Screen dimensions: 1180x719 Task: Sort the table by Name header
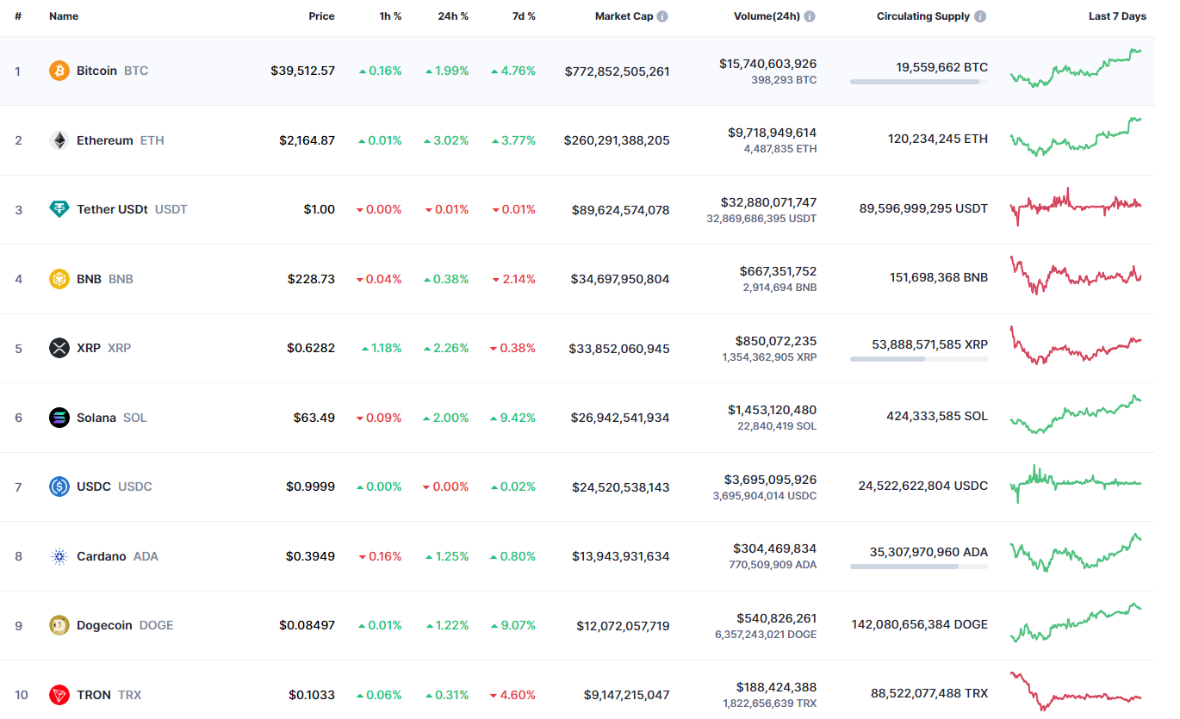[x=64, y=16]
